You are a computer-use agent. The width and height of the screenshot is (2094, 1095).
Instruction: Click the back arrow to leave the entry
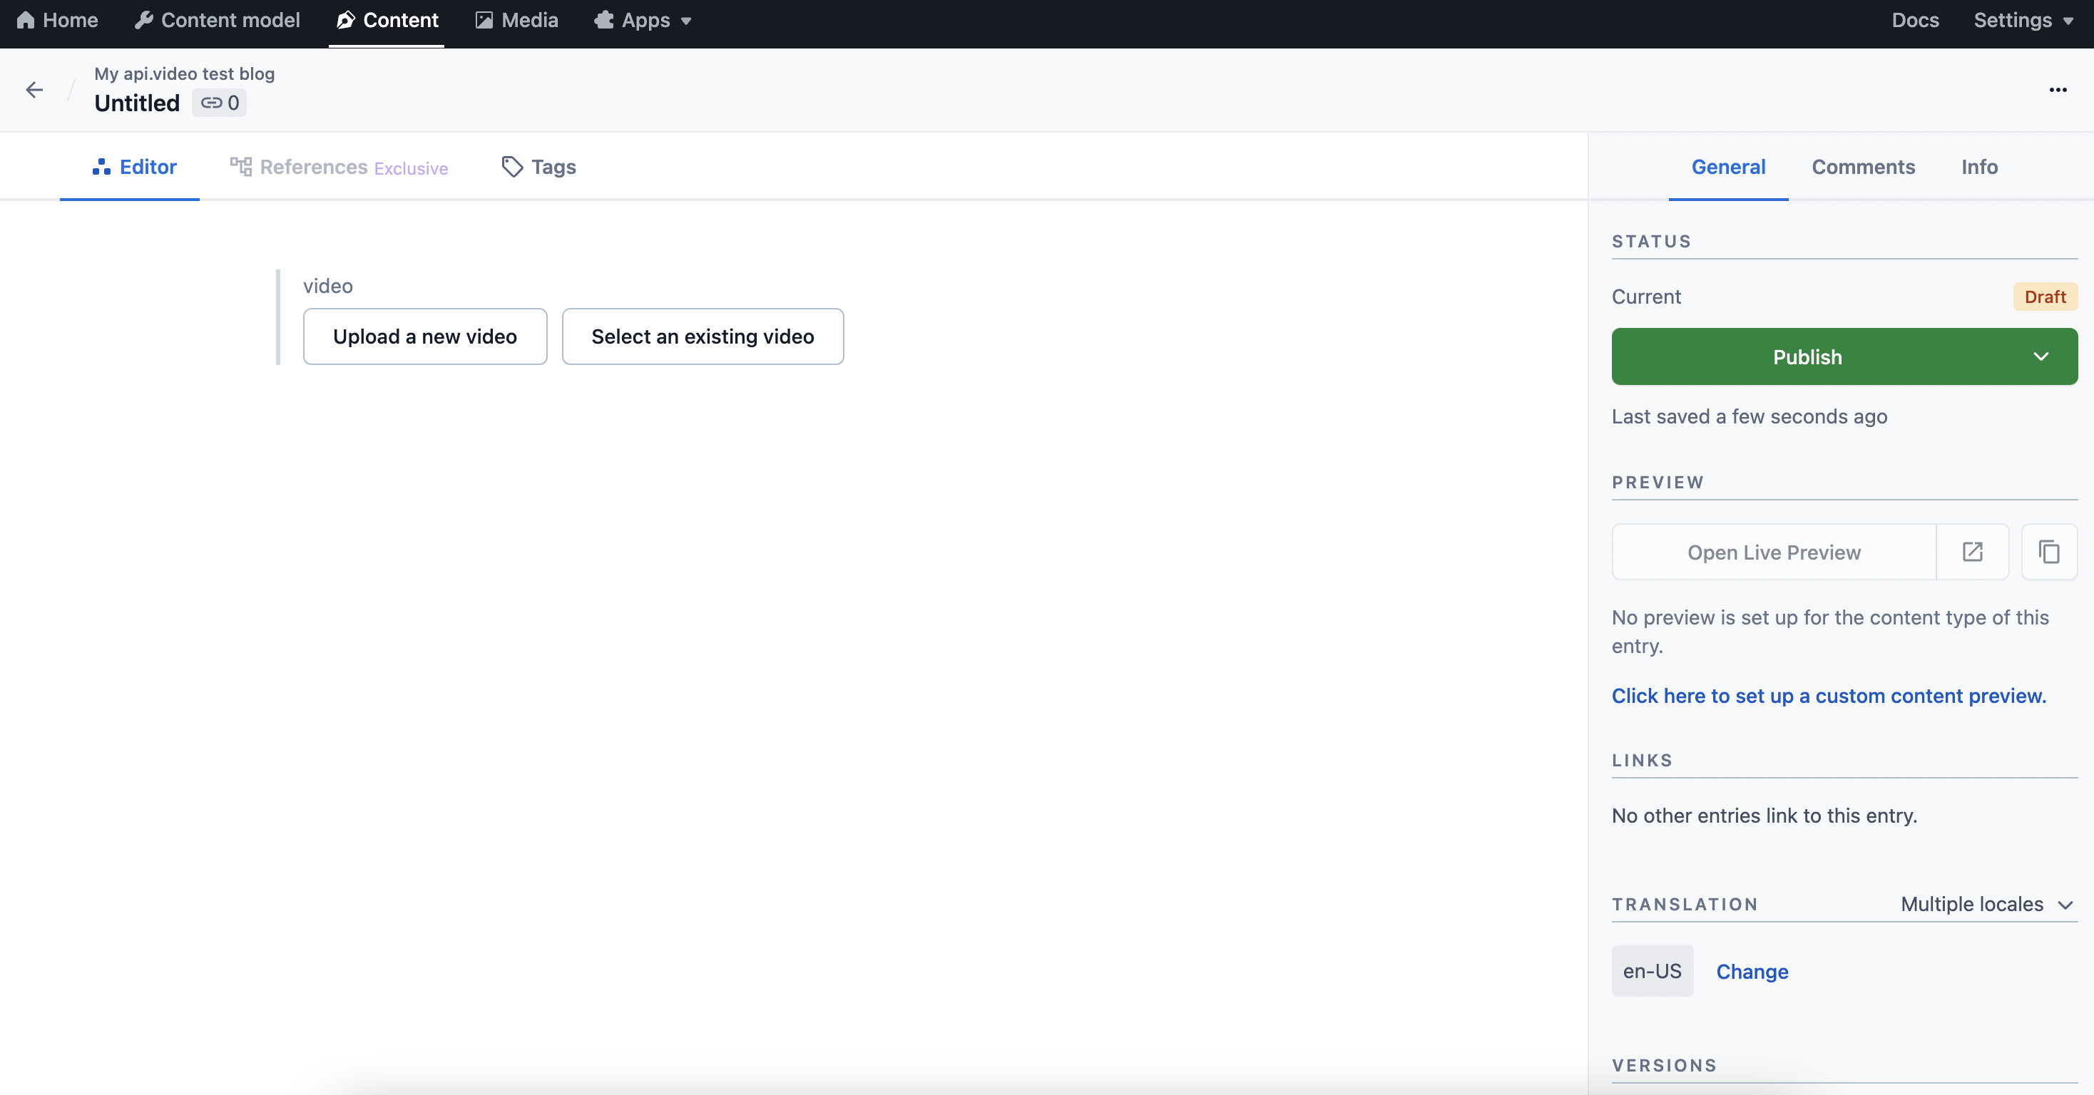(x=34, y=89)
